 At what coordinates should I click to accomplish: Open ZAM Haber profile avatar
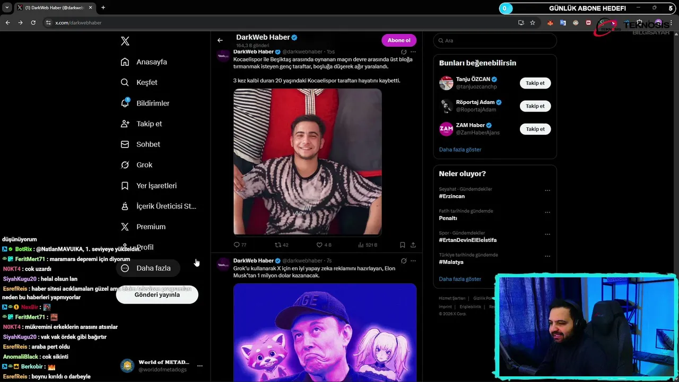click(446, 129)
